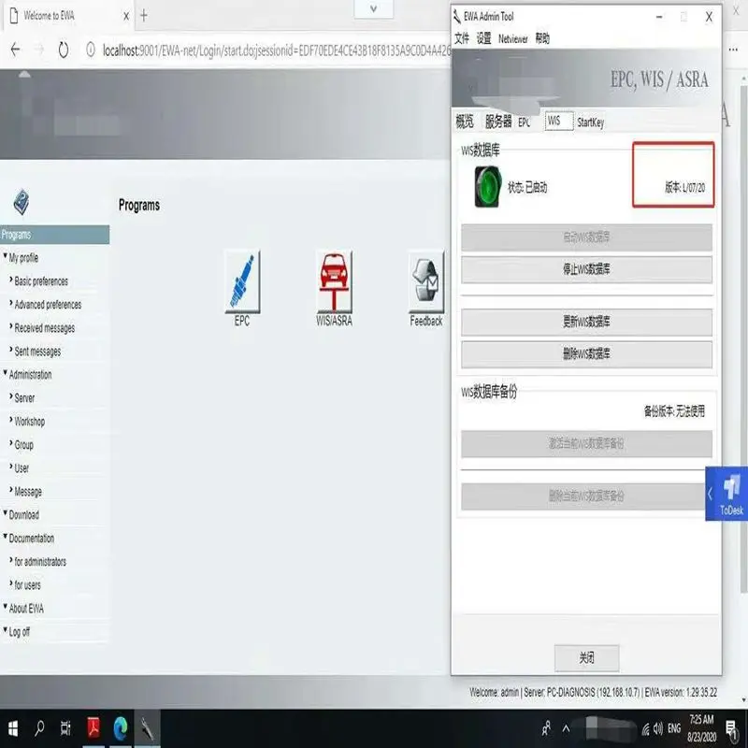Click the 关闭 button in Admin Tool

pos(587,658)
